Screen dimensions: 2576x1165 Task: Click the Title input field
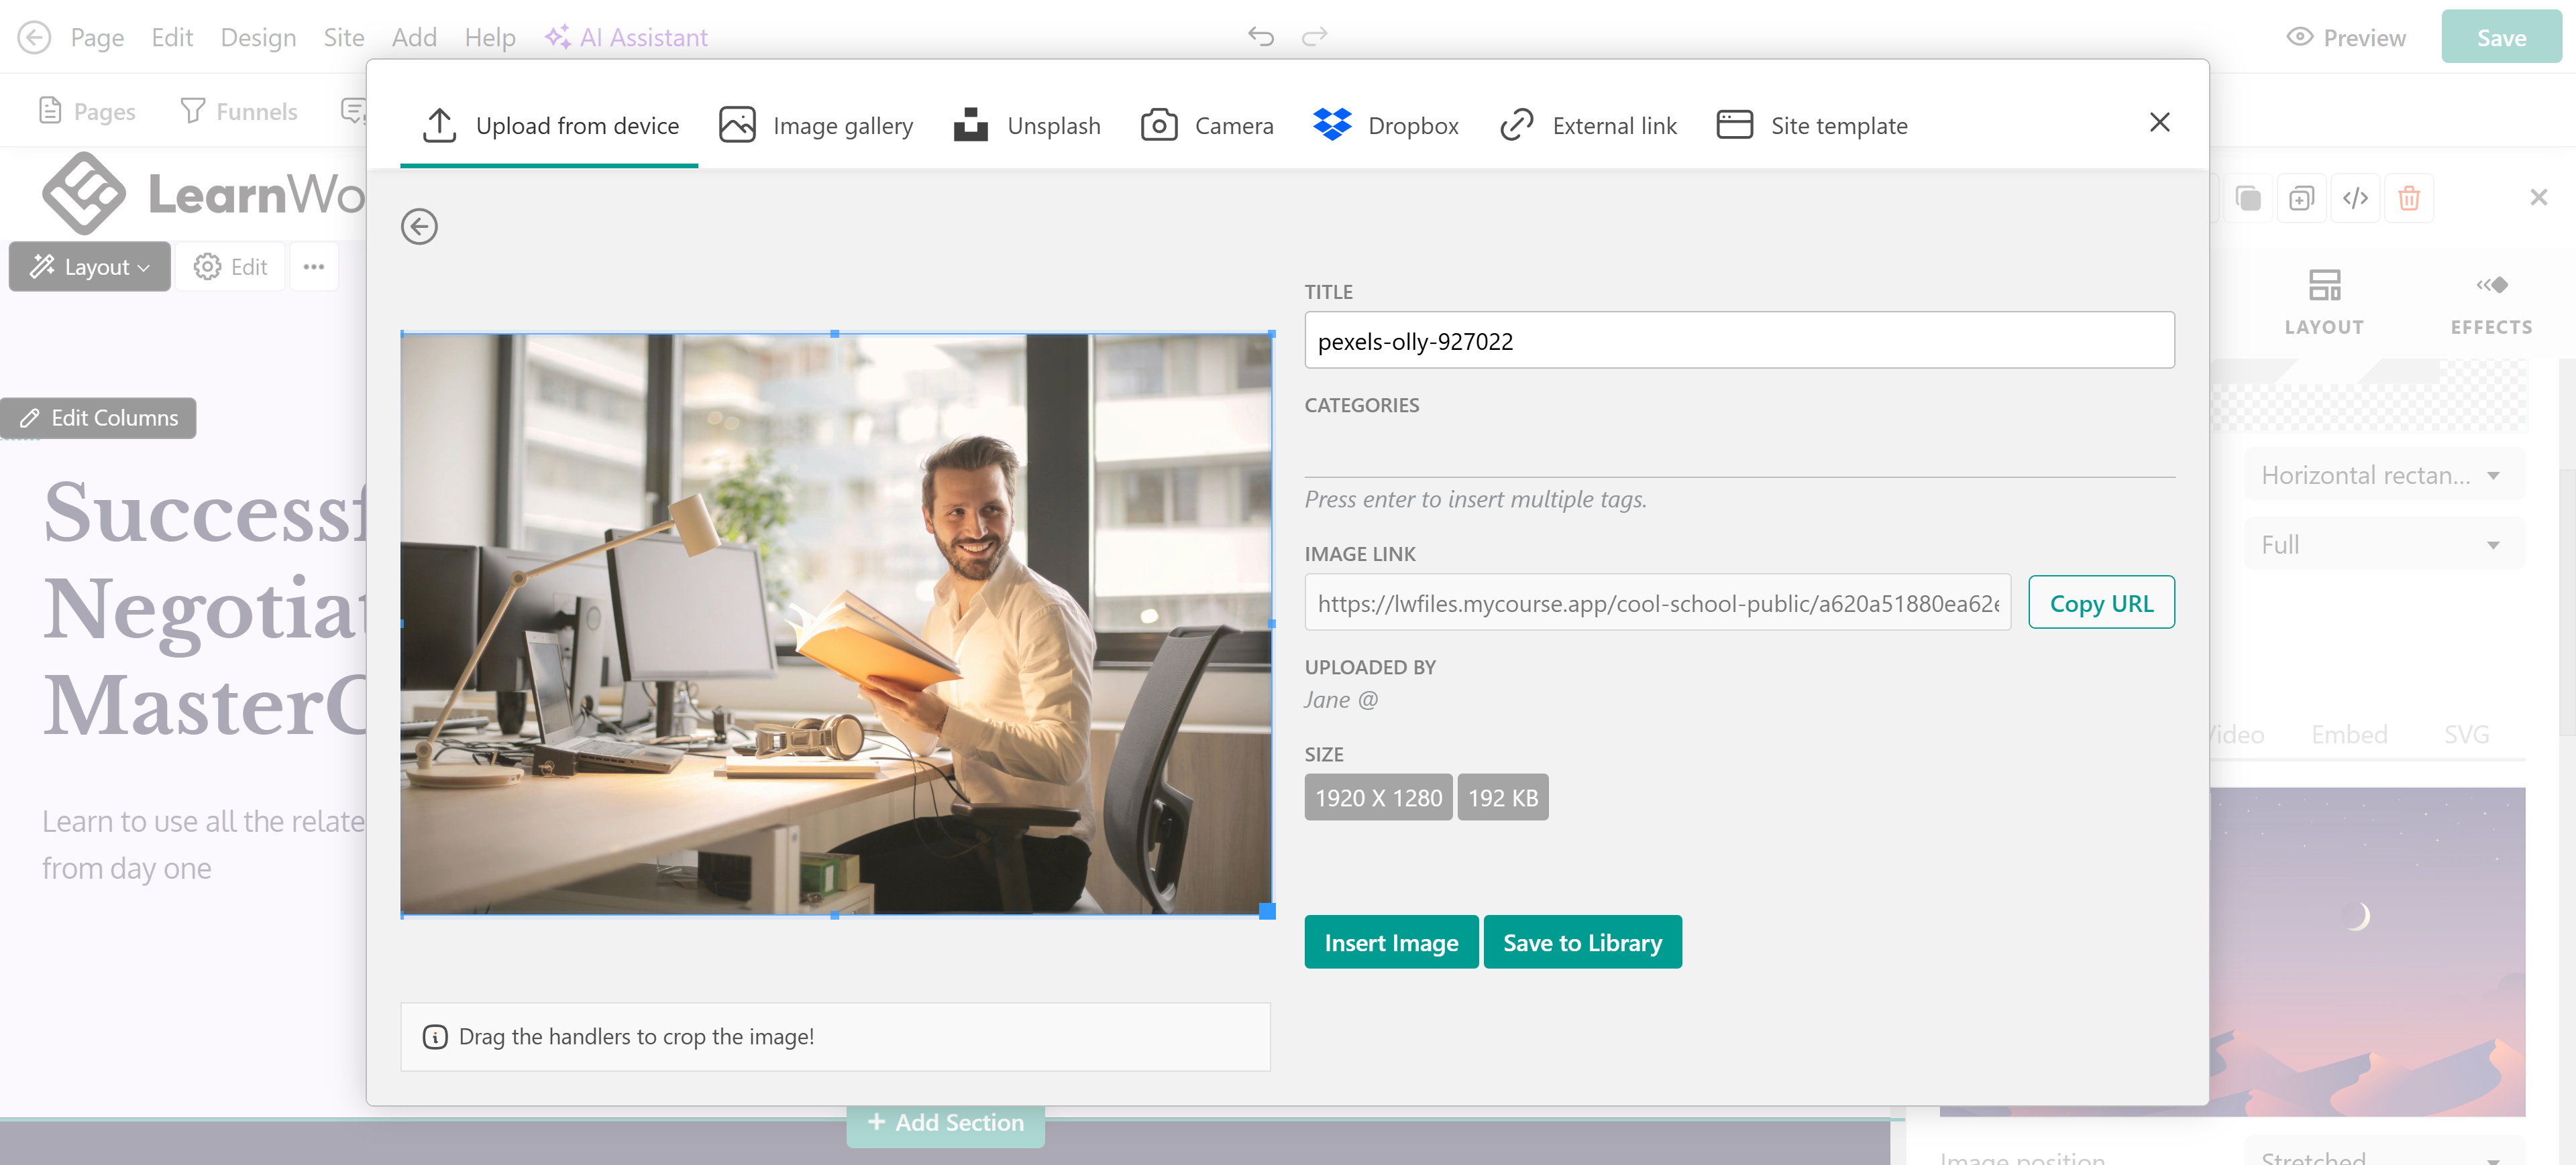(1738, 341)
